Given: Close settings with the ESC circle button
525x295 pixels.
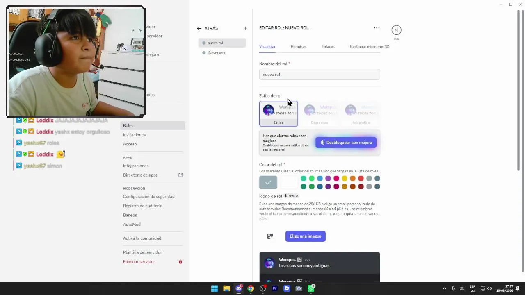Looking at the screenshot, I should 396,30.
